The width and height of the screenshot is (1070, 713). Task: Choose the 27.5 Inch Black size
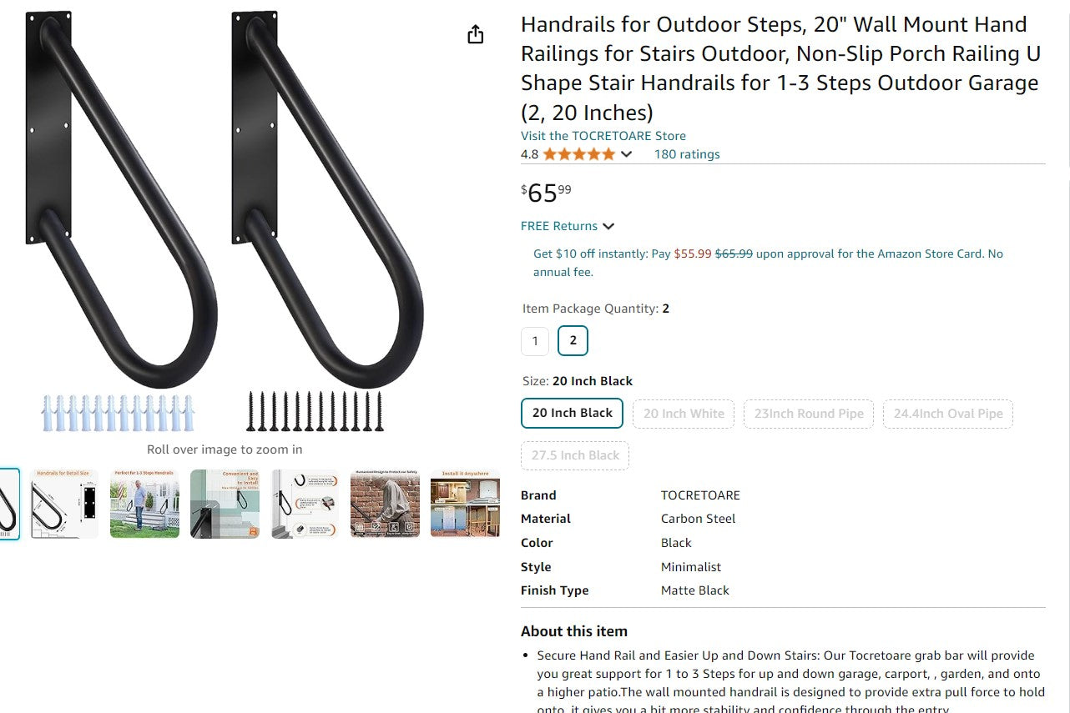(575, 456)
